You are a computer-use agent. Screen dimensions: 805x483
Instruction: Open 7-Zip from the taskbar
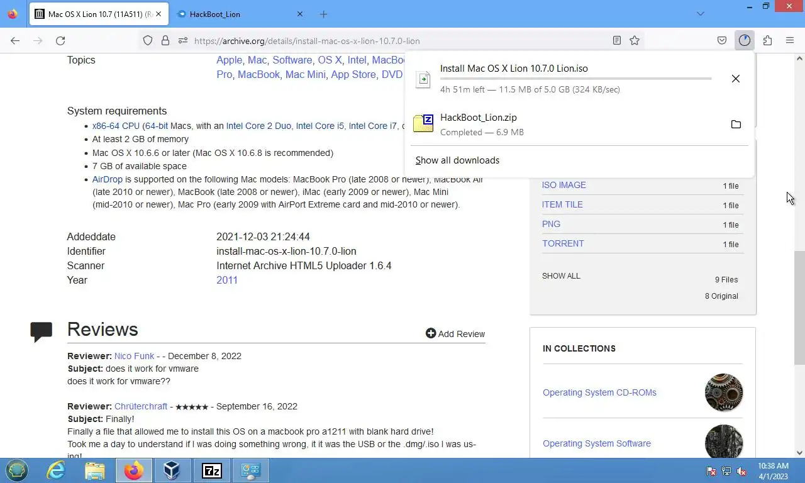point(211,470)
